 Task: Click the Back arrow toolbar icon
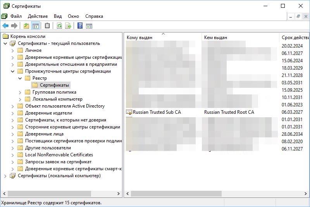pos(5,26)
